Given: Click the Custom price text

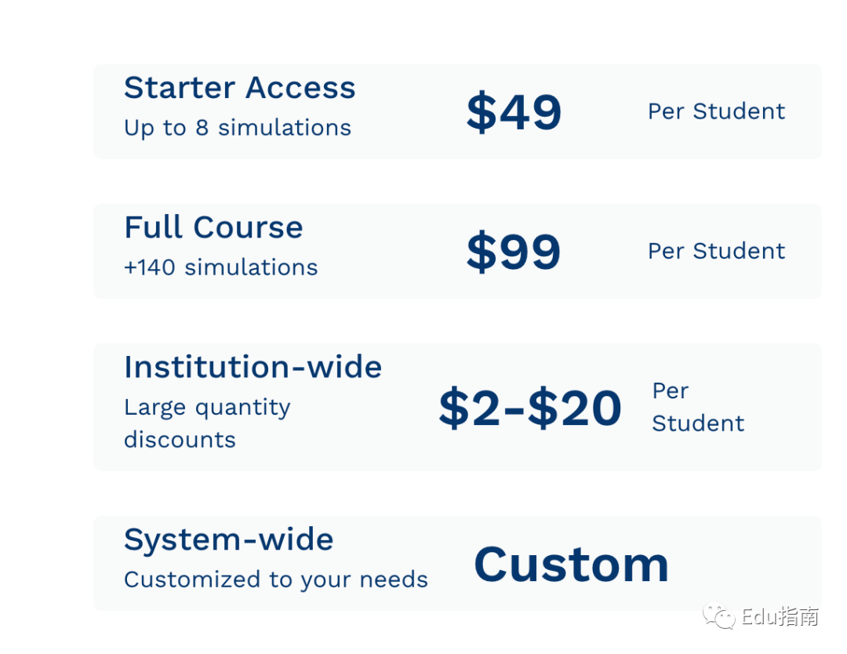Looking at the screenshot, I should click(572, 565).
